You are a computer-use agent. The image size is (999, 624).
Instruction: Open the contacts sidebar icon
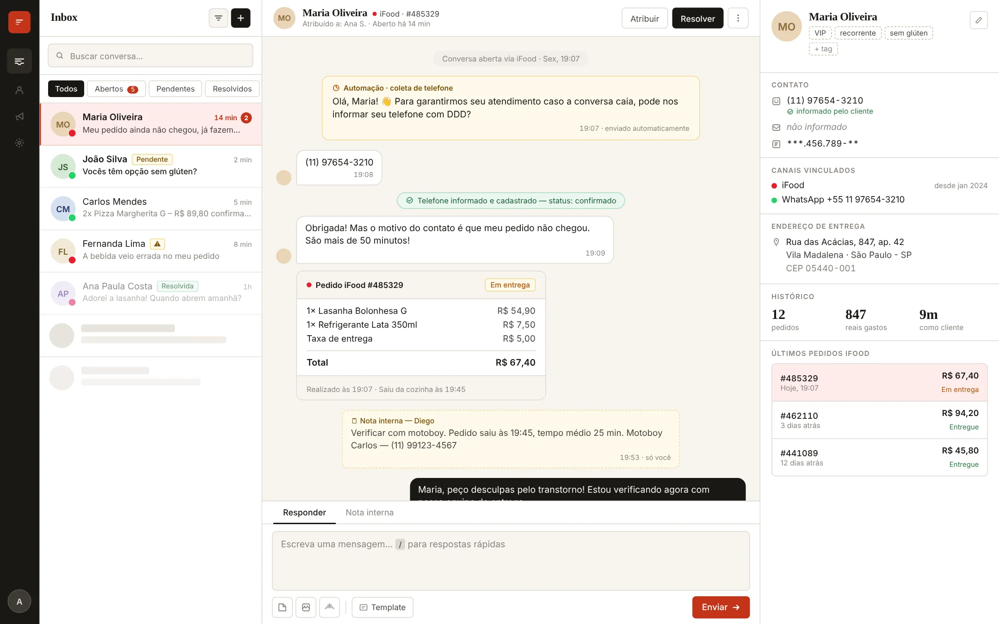click(x=19, y=90)
